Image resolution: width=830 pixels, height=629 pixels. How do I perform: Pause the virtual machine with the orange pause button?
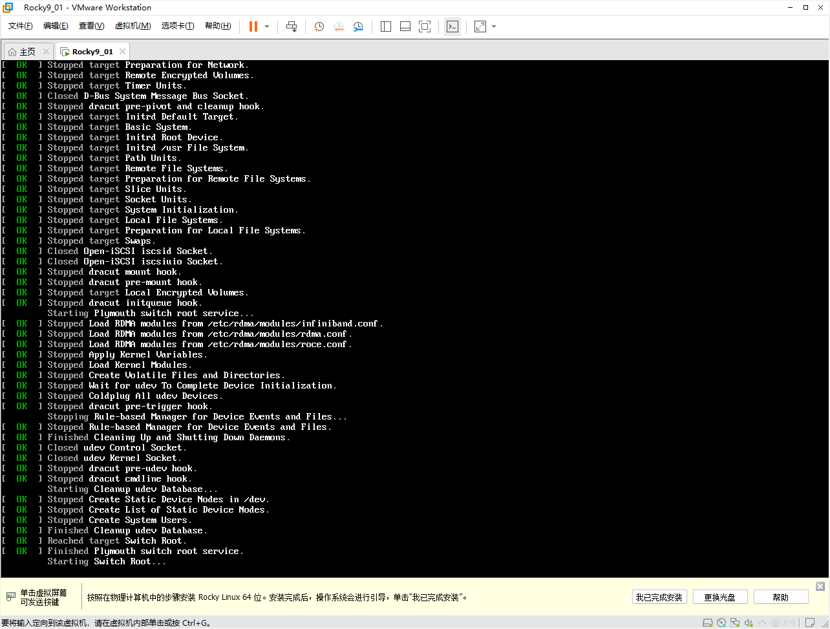coord(253,27)
